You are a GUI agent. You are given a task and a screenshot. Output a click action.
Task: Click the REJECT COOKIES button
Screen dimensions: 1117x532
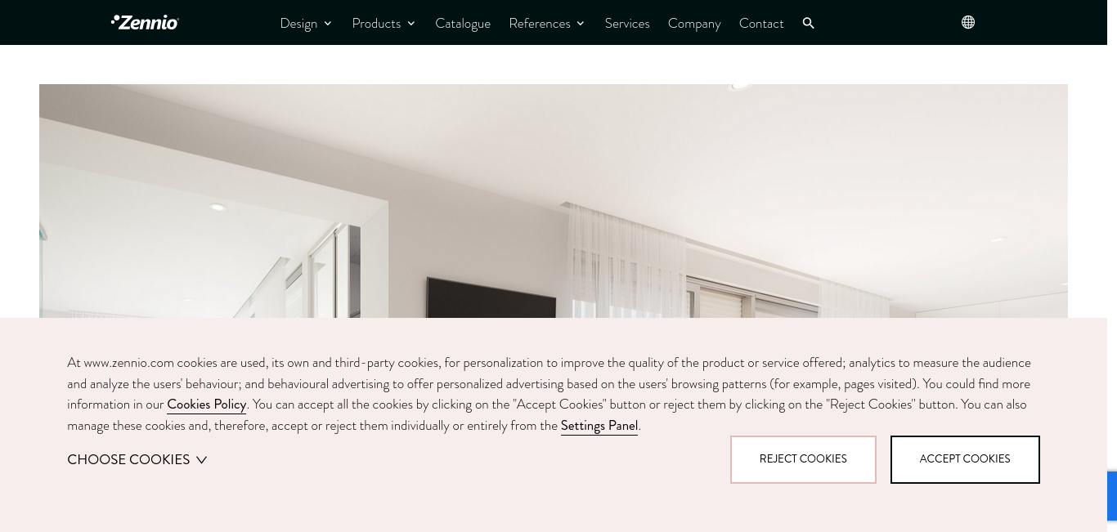(x=803, y=459)
